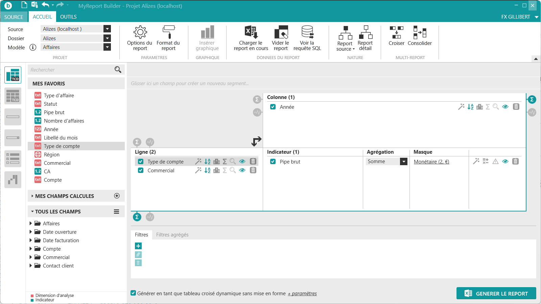Click GENERER LE REPORT button
541x304 pixels.
[496, 294]
